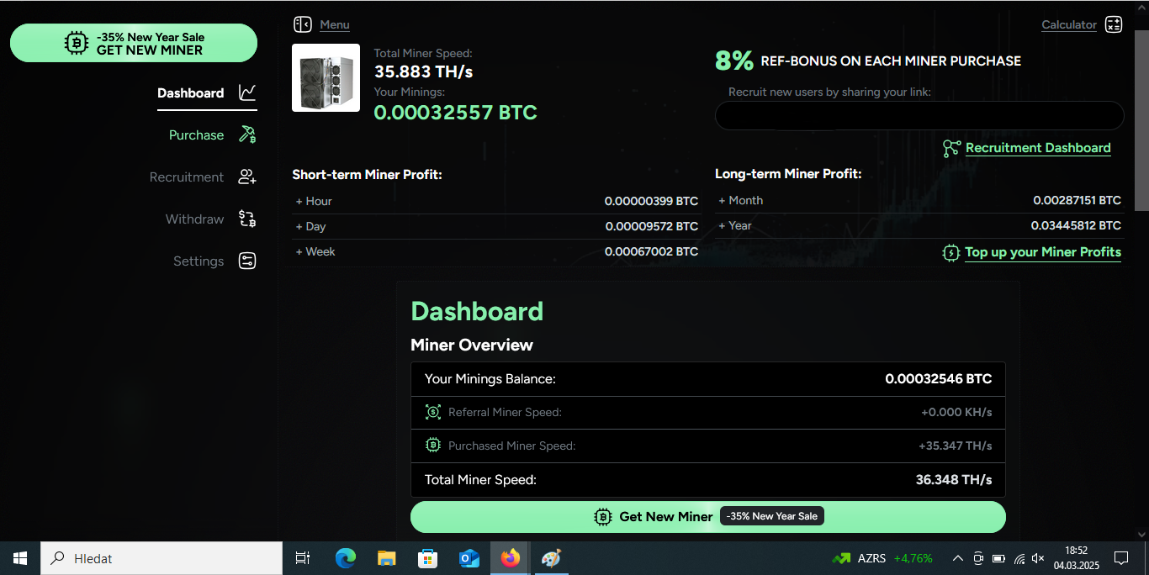Click the Purchased Miner Speed bitcoin icon
1149x575 pixels.
point(433,446)
